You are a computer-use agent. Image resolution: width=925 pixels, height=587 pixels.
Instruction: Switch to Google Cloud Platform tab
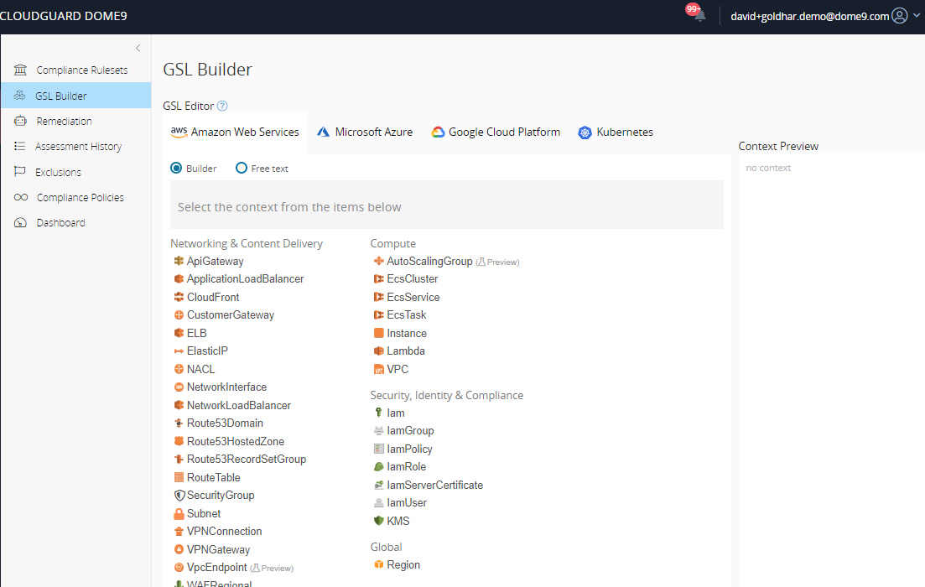496,132
